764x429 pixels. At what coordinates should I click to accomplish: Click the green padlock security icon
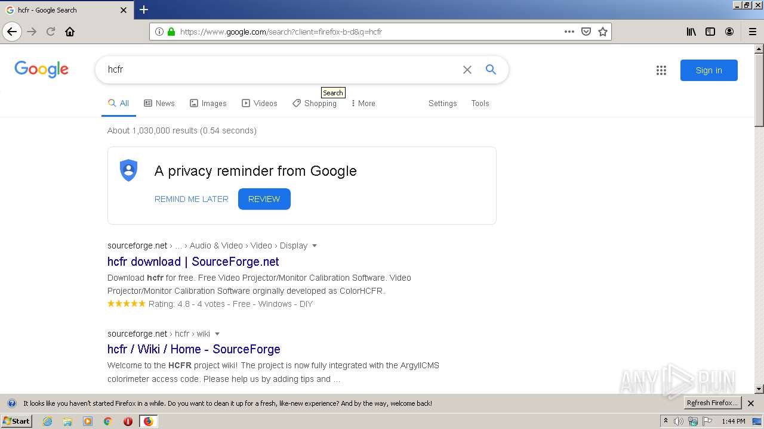(171, 32)
